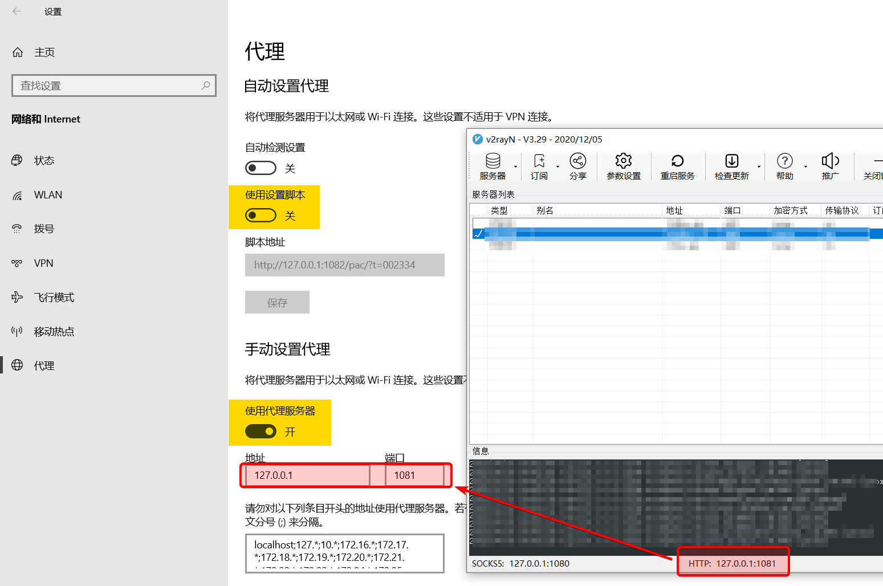
Task: Disable the 使用代理服务器 toggle
Action: click(x=261, y=432)
